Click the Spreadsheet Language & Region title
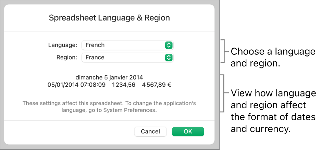The image size is (321, 150). (x=109, y=18)
